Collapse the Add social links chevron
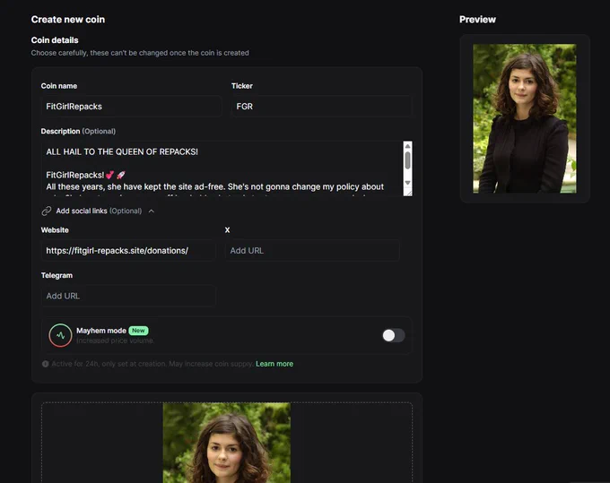610x483 pixels. click(152, 211)
